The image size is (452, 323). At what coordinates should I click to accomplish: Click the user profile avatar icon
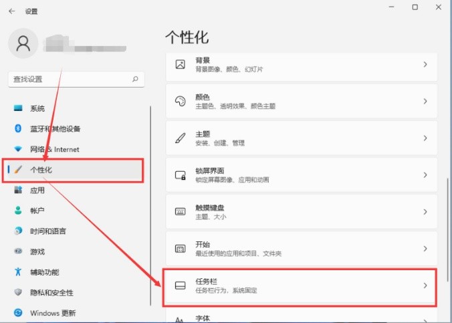tap(23, 43)
